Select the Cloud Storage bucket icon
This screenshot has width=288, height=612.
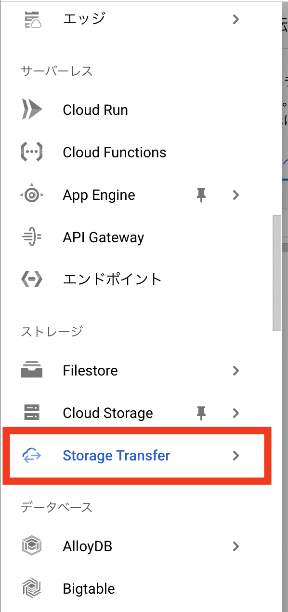[31, 413]
